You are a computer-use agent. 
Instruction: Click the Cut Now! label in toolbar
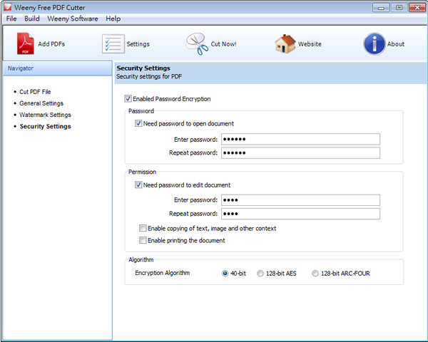click(223, 44)
